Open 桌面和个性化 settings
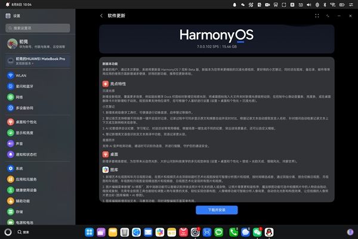The height and width of the screenshot is (239, 358). (38, 122)
